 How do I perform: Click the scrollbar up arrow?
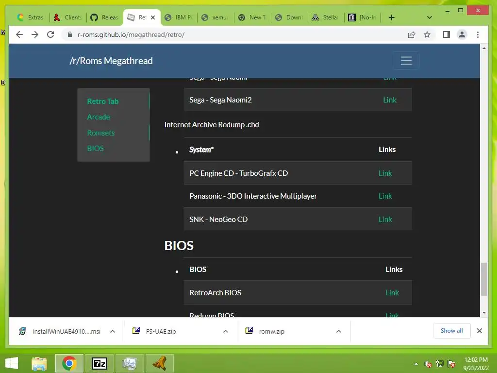click(x=484, y=48)
